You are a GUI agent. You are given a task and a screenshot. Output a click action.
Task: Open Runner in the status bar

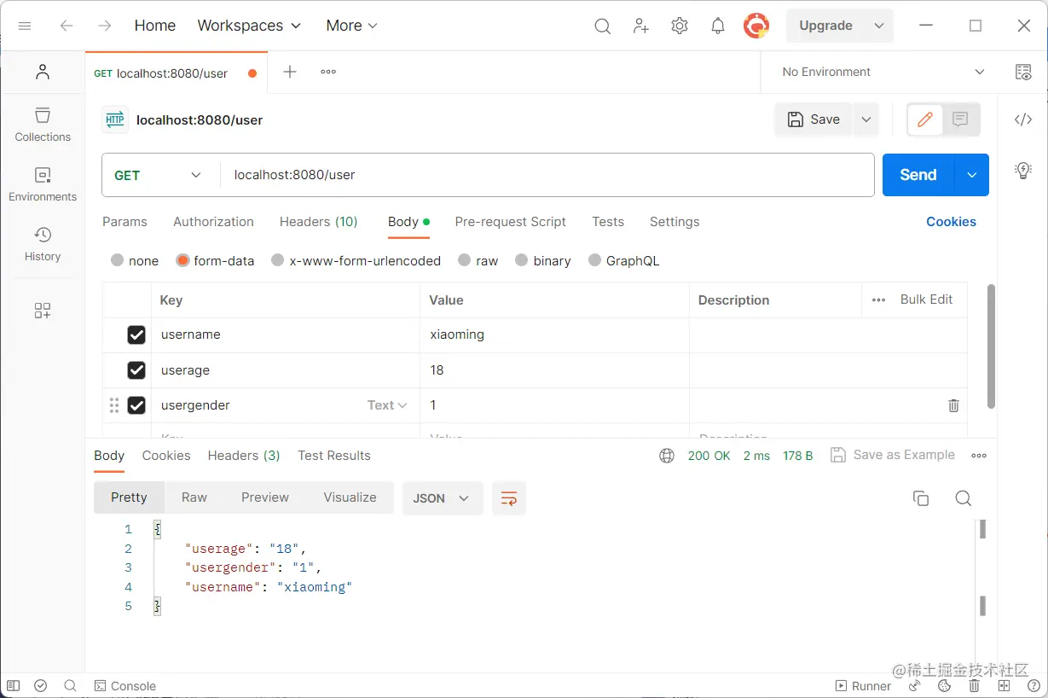(x=863, y=686)
